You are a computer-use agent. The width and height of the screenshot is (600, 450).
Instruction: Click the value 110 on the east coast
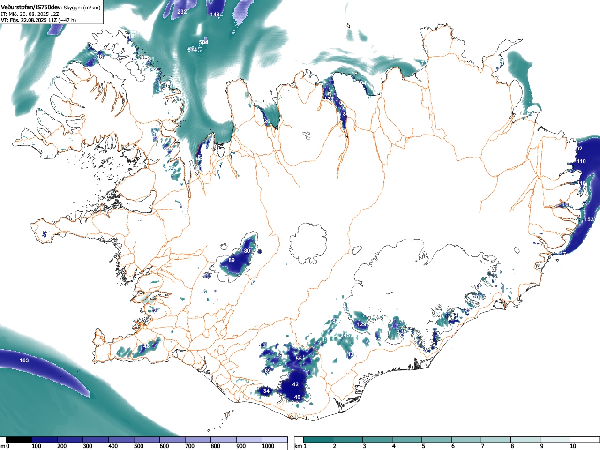tap(581, 161)
